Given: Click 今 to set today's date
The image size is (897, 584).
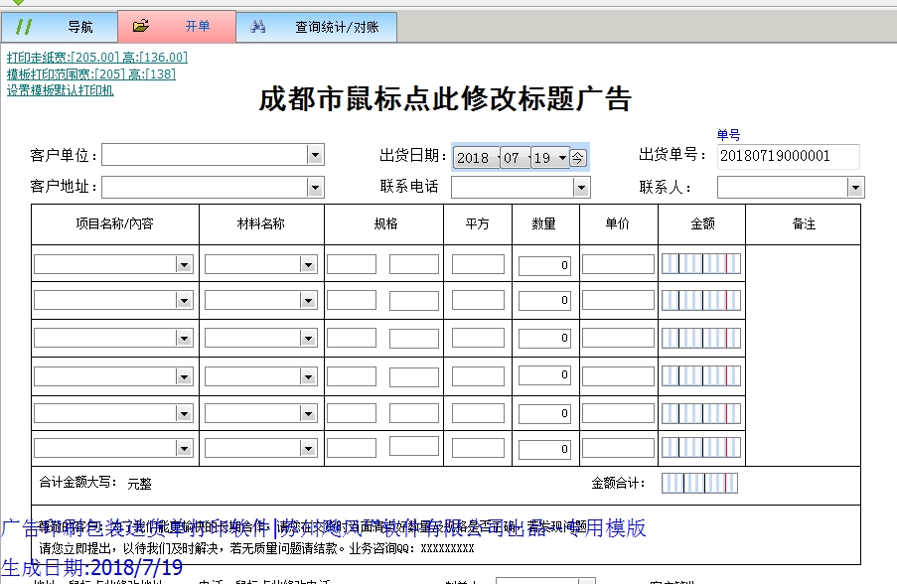Looking at the screenshot, I should pyautogui.click(x=577, y=156).
